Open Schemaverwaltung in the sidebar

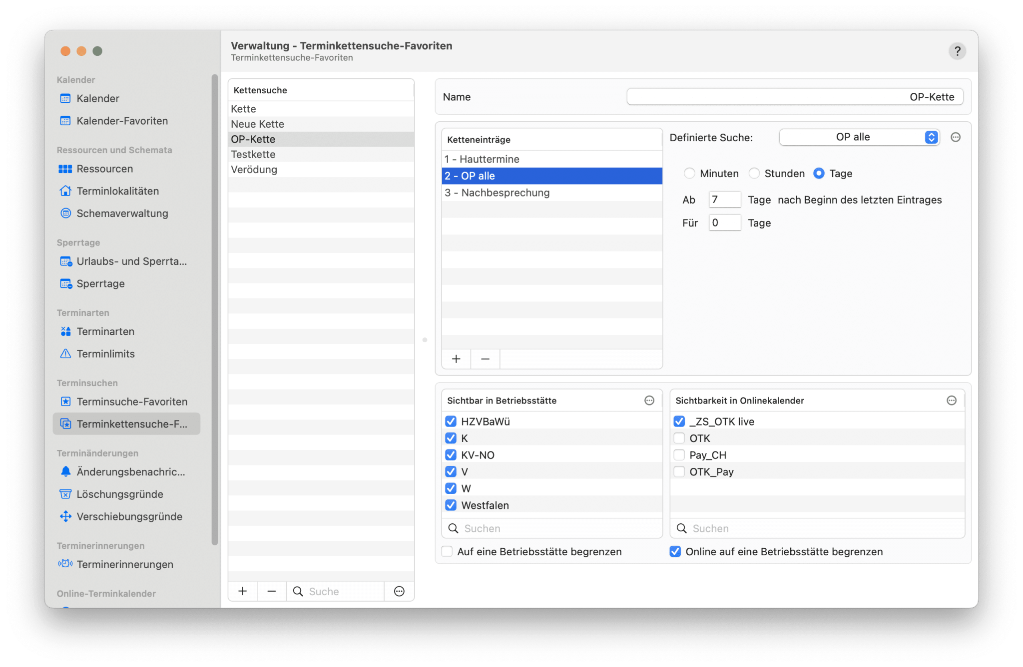[x=122, y=214]
